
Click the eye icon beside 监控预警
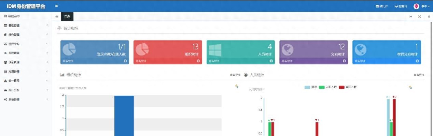pos(5,53)
